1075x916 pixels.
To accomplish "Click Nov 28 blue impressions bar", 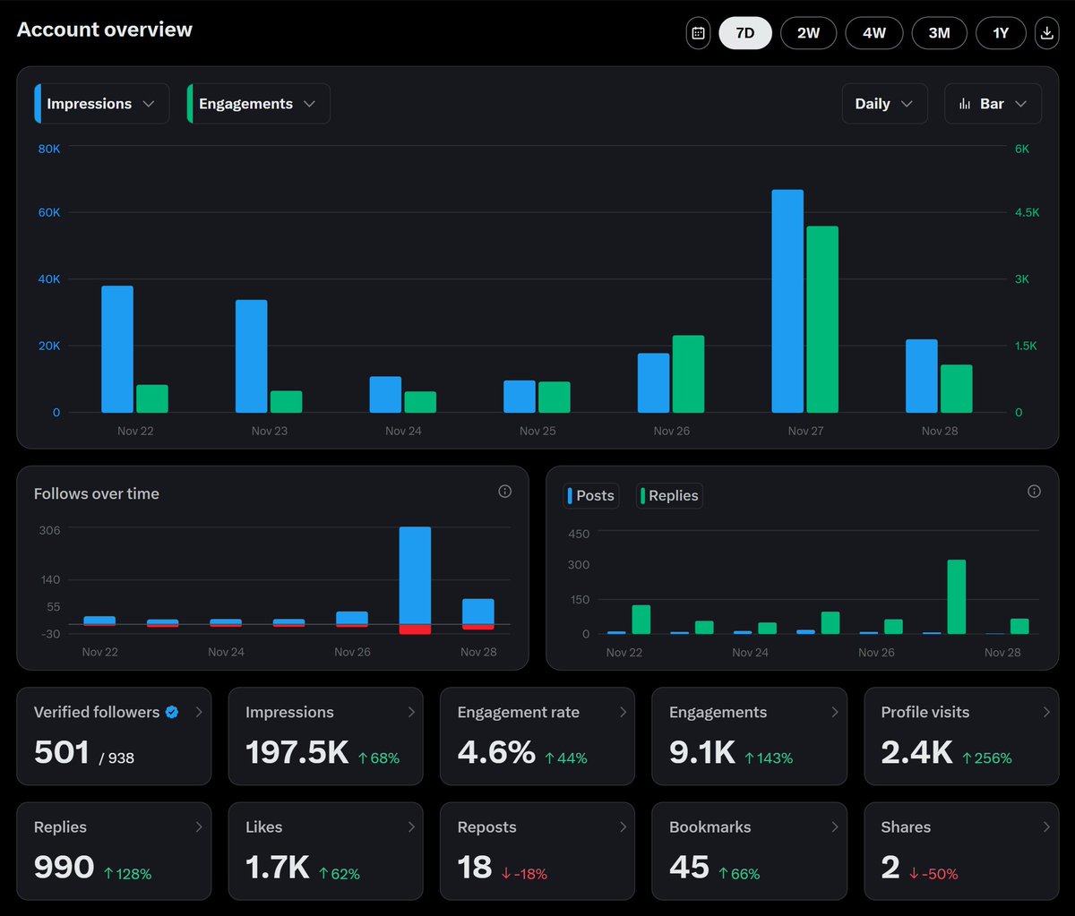I will pyautogui.click(x=922, y=376).
